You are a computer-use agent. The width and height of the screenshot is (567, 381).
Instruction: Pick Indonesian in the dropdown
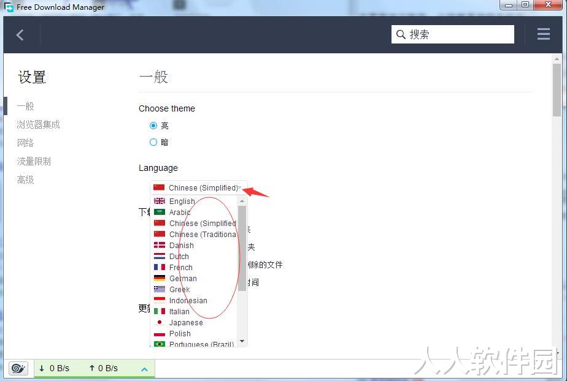pyautogui.click(x=194, y=300)
